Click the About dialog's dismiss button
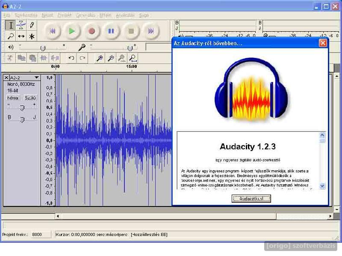This screenshot has width=342, height=256. point(251,198)
